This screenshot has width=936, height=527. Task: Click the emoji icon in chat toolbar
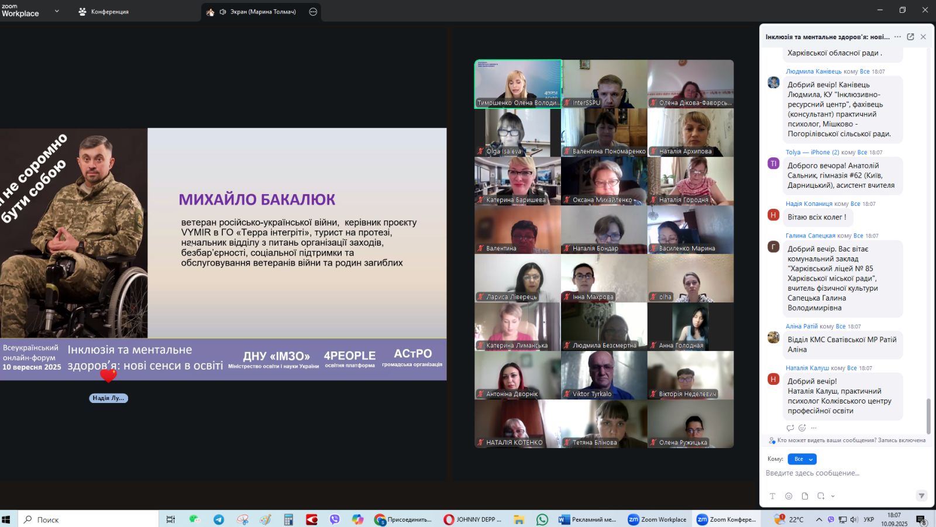click(789, 496)
